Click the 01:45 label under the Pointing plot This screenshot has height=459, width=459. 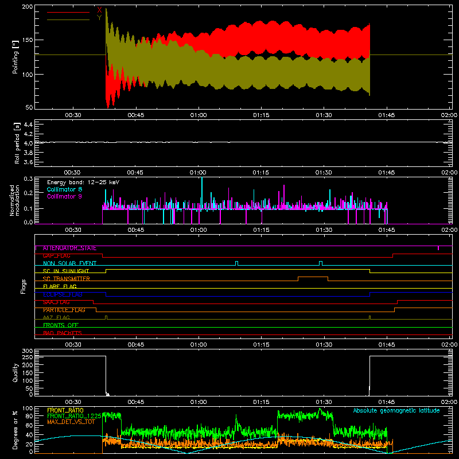(x=386, y=115)
